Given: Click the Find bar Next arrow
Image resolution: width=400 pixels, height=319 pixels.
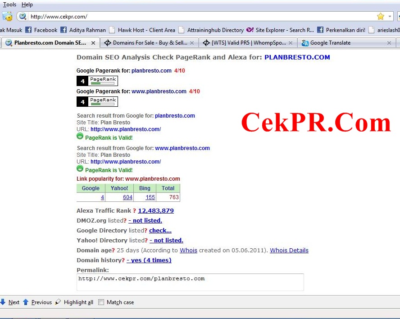Looking at the screenshot, I should [3, 302].
